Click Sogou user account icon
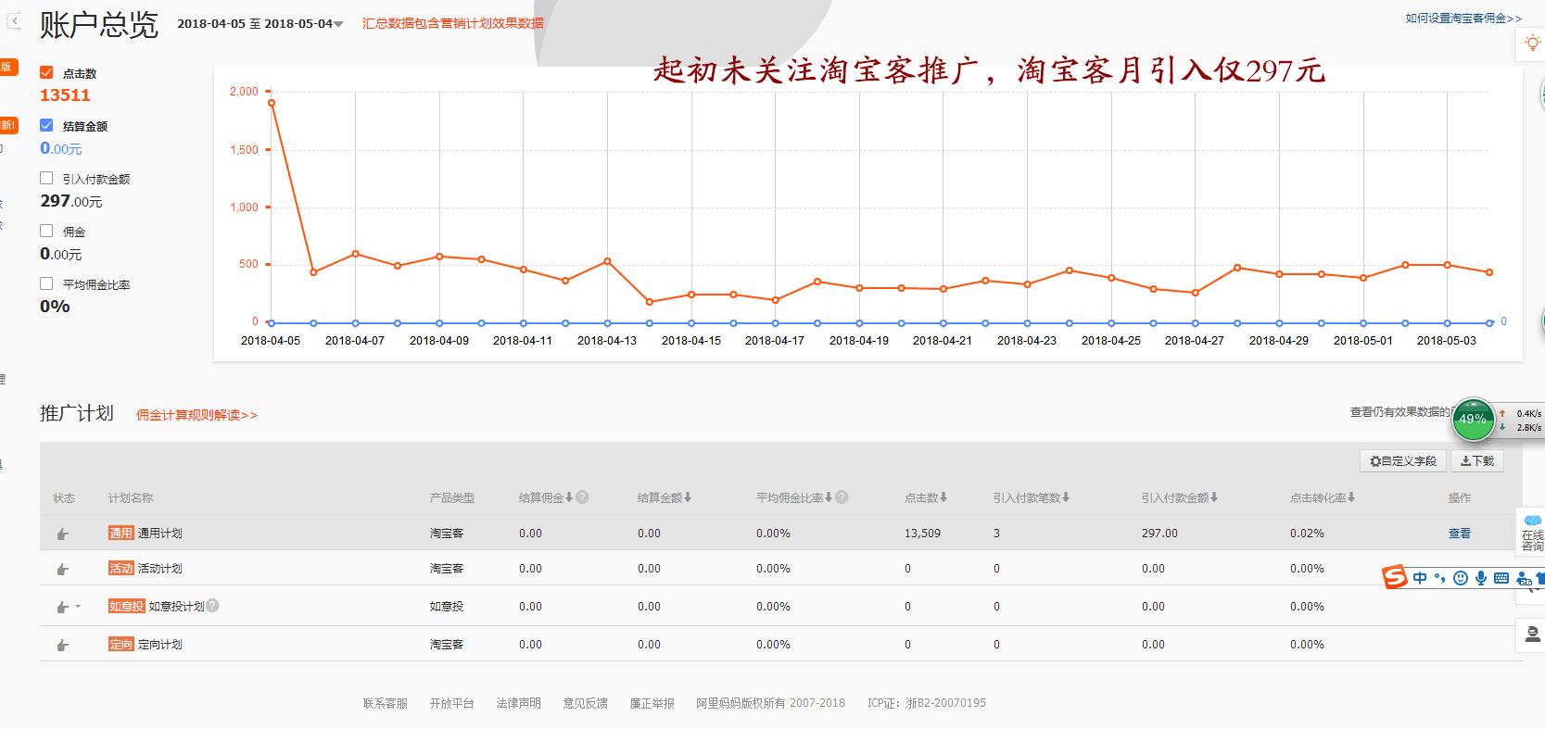The height and width of the screenshot is (729, 1545). (x=1524, y=579)
